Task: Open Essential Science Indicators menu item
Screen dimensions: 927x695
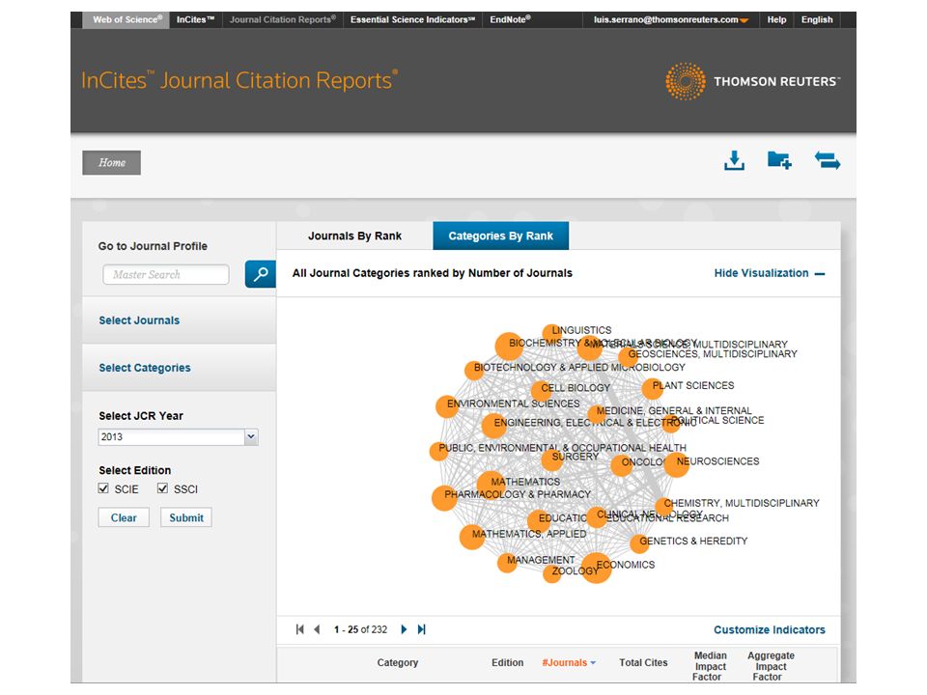Action: pos(412,19)
